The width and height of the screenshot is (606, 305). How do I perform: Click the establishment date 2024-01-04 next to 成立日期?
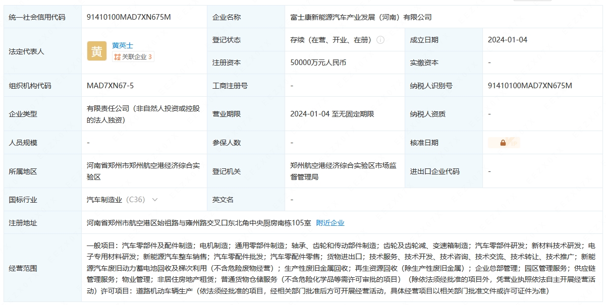(x=508, y=40)
